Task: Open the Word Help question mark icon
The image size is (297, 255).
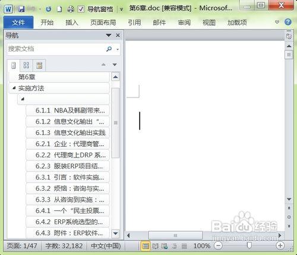Action: [287, 22]
